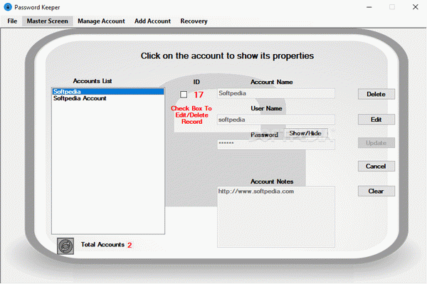Open the Recovery menu
This screenshot has height=284, width=427.
coord(194,21)
